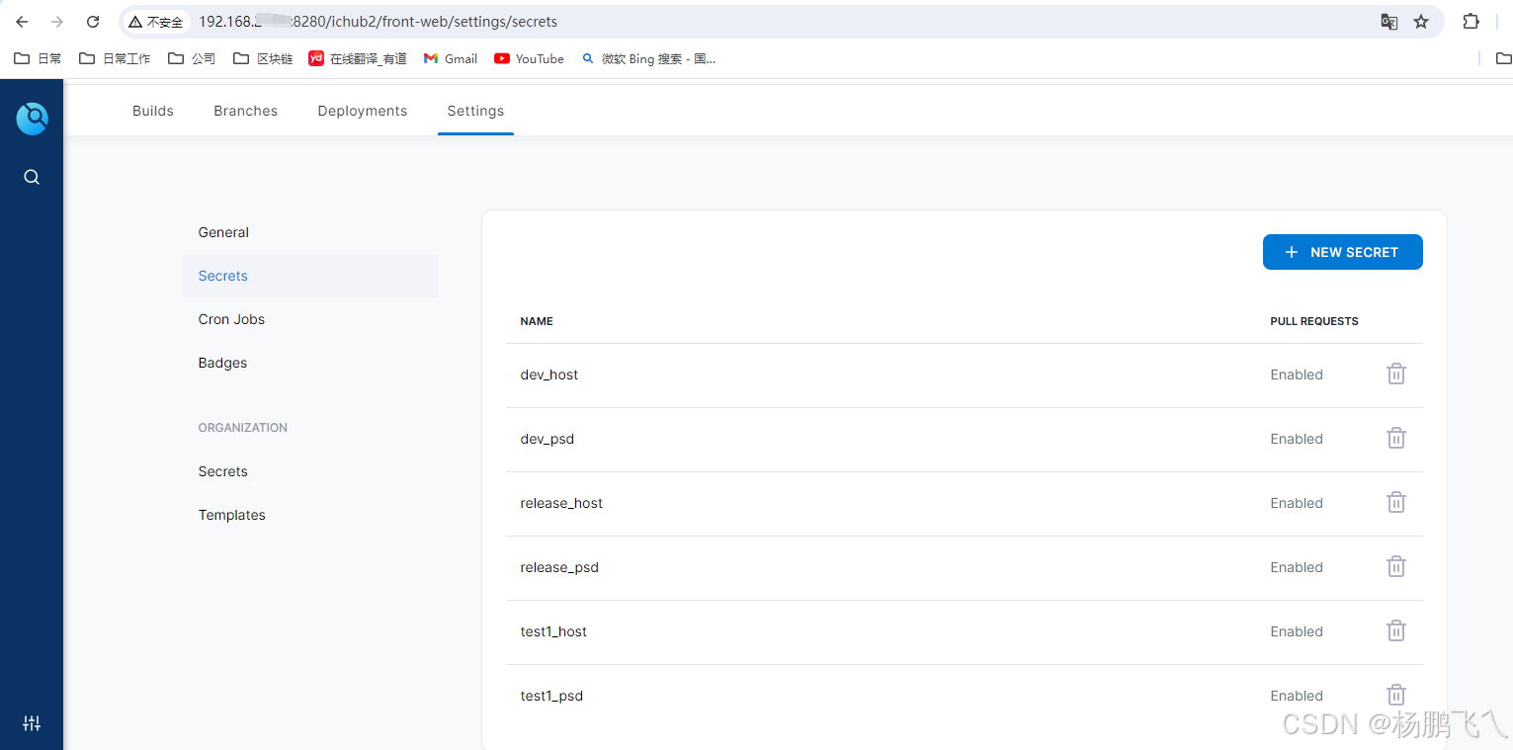
Task: Open the browser extensions puzzle icon
Action: click(x=1471, y=22)
